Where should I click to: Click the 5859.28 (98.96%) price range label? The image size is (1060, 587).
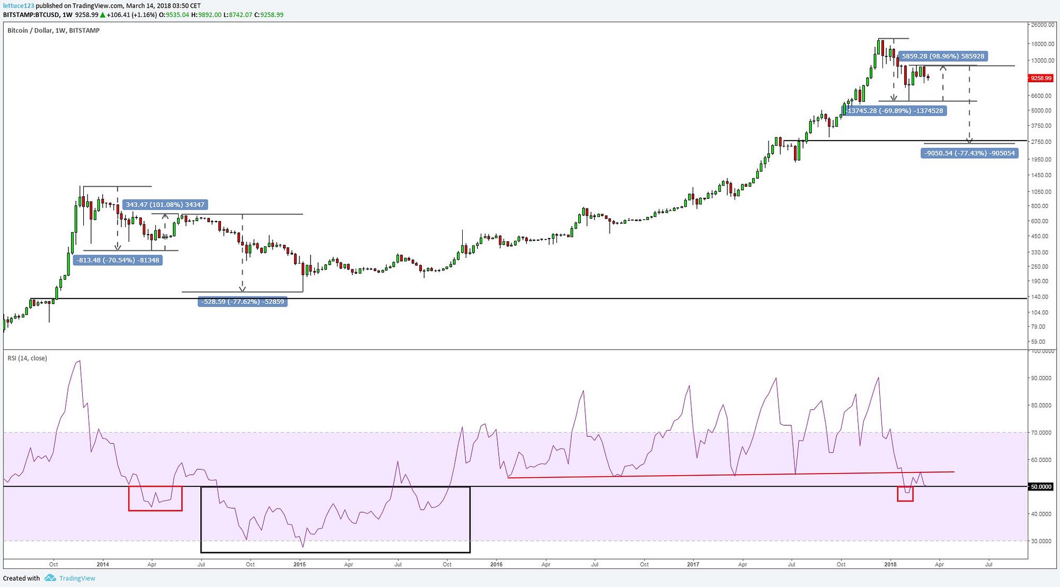point(943,56)
